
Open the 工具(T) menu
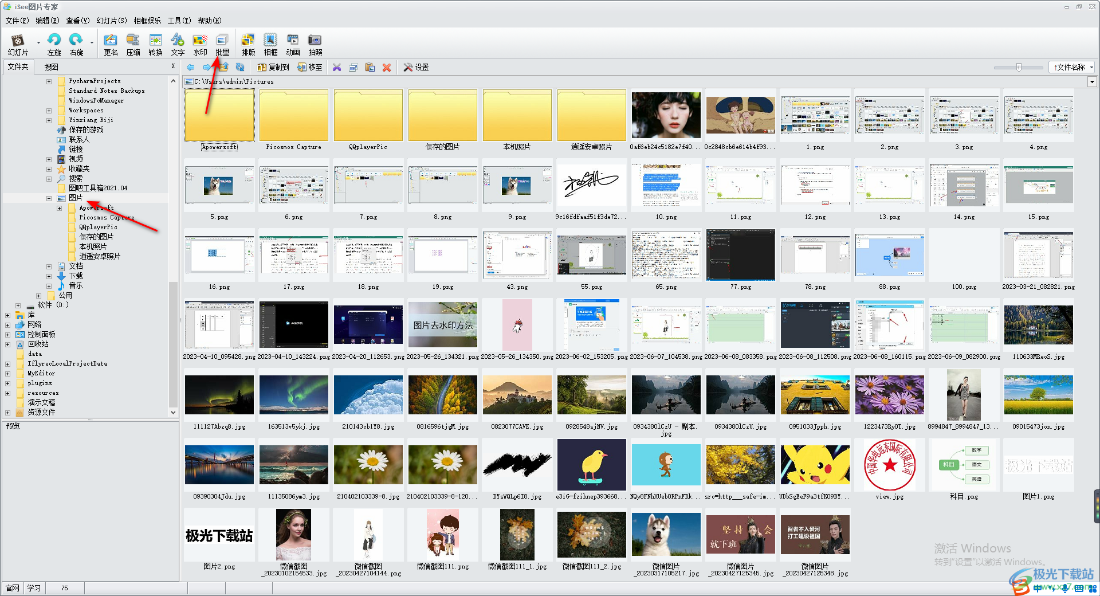pyautogui.click(x=179, y=21)
